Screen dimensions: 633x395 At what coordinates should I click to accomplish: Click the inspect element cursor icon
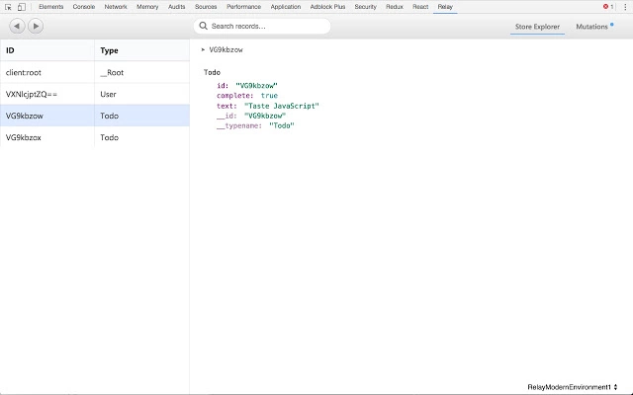[x=8, y=7]
